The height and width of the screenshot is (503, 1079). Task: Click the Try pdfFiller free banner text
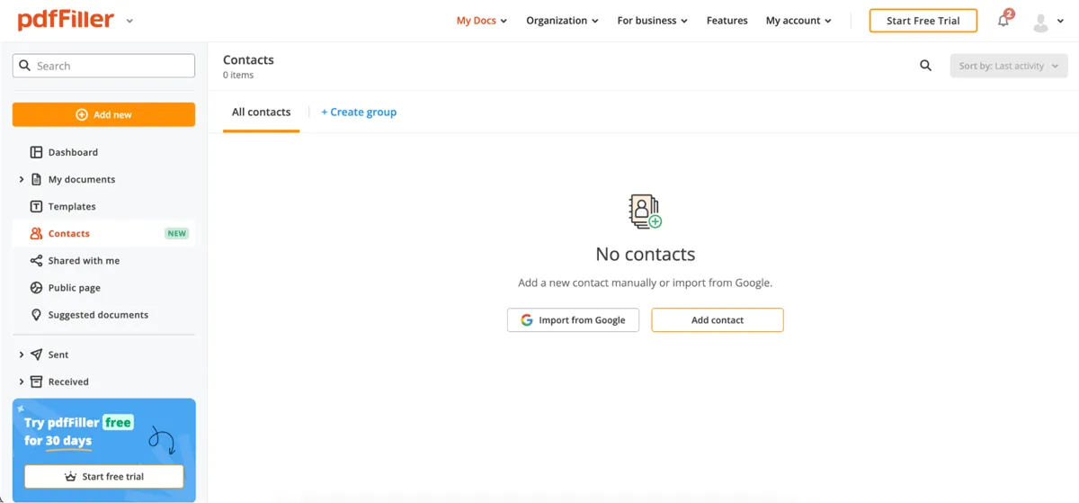78,431
